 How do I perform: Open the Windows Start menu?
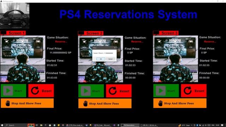click(2, 125)
